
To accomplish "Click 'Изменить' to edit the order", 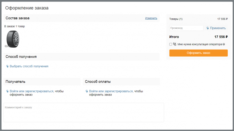I will pyautogui.click(x=151, y=18).
